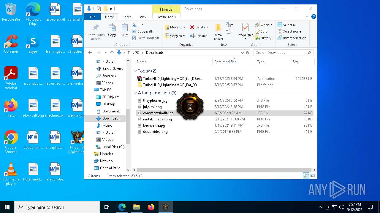Switch to the Share ribbon tab
The image size is (380, 213).
click(x=127, y=17)
